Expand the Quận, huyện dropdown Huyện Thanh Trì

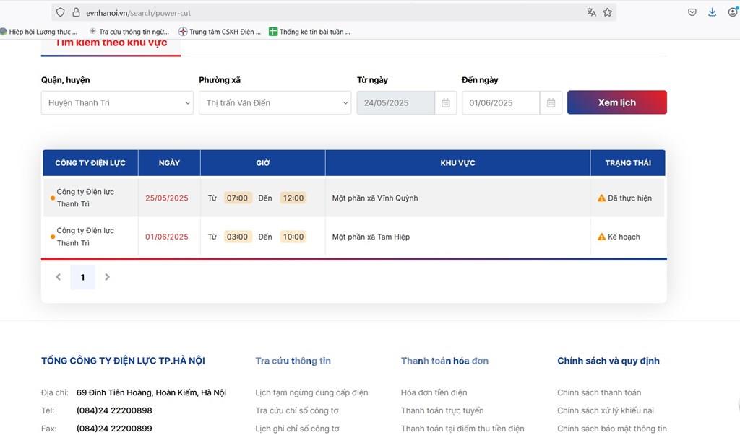click(117, 102)
